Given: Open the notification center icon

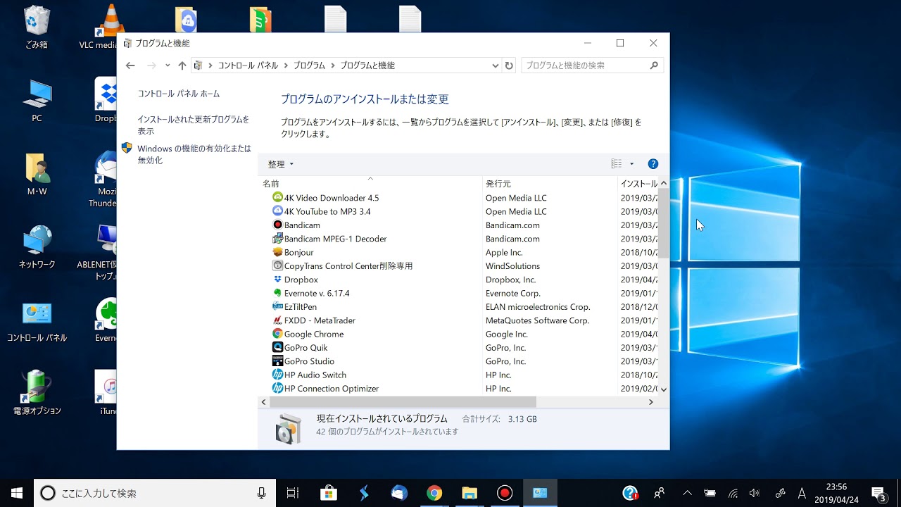Looking at the screenshot, I should pyautogui.click(x=878, y=493).
